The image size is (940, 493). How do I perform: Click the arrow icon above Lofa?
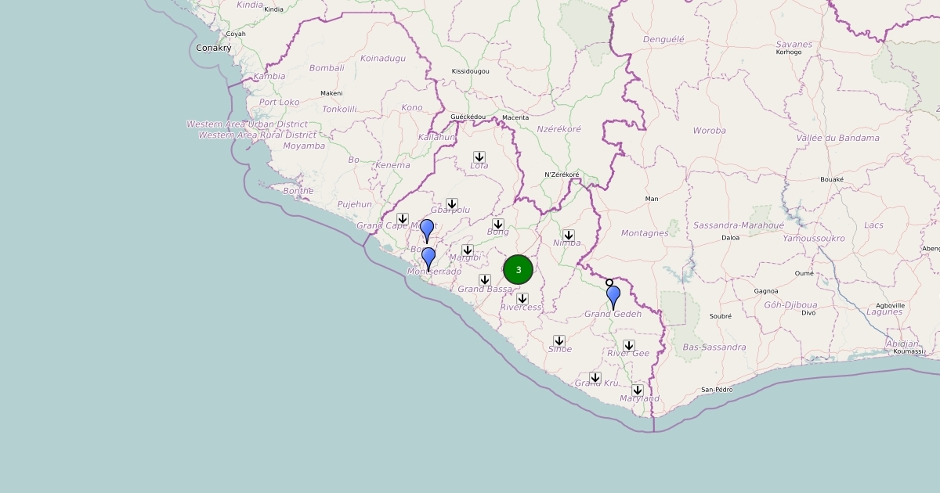pos(479,157)
